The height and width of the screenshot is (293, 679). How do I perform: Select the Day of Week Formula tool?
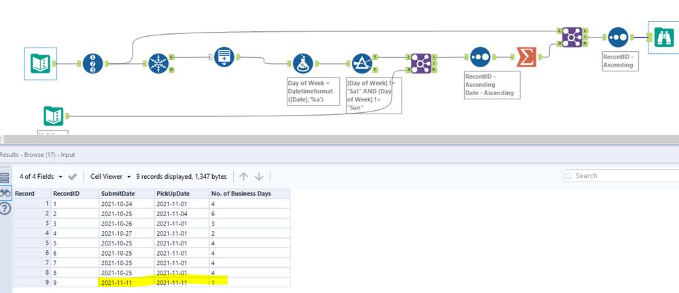[302, 64]
